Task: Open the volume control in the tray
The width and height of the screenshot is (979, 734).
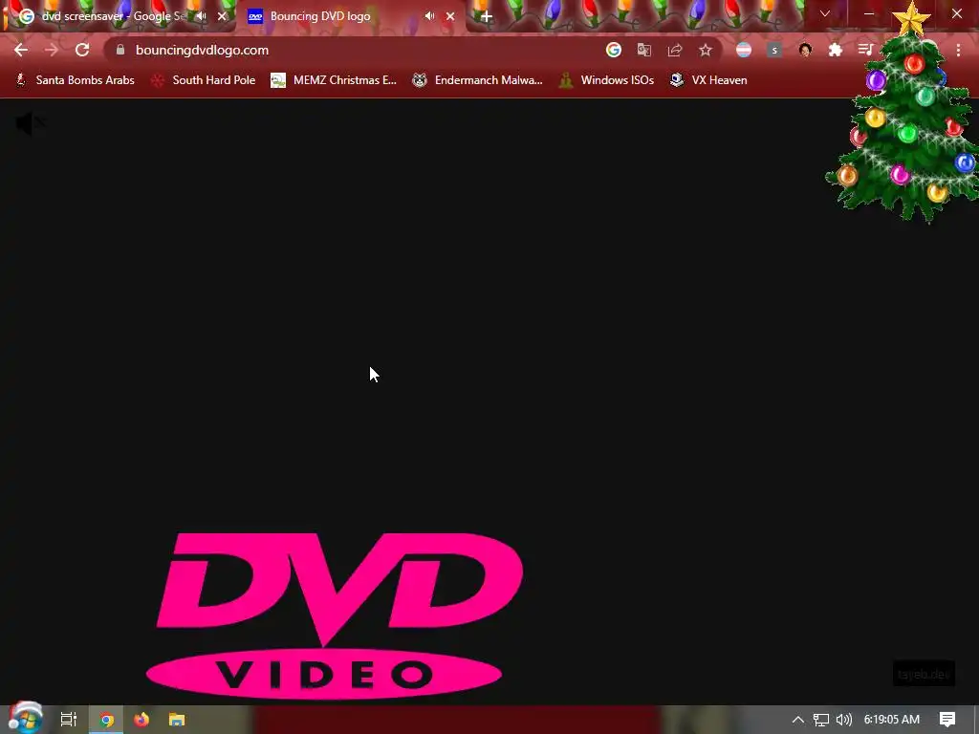Action: 844,720
